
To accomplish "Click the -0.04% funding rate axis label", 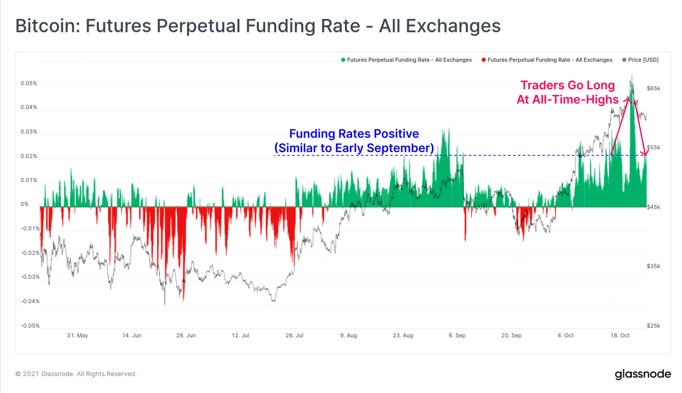I will point(30,301).
